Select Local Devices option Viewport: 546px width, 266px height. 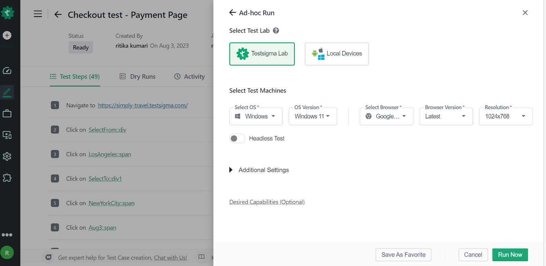point(337,54)
